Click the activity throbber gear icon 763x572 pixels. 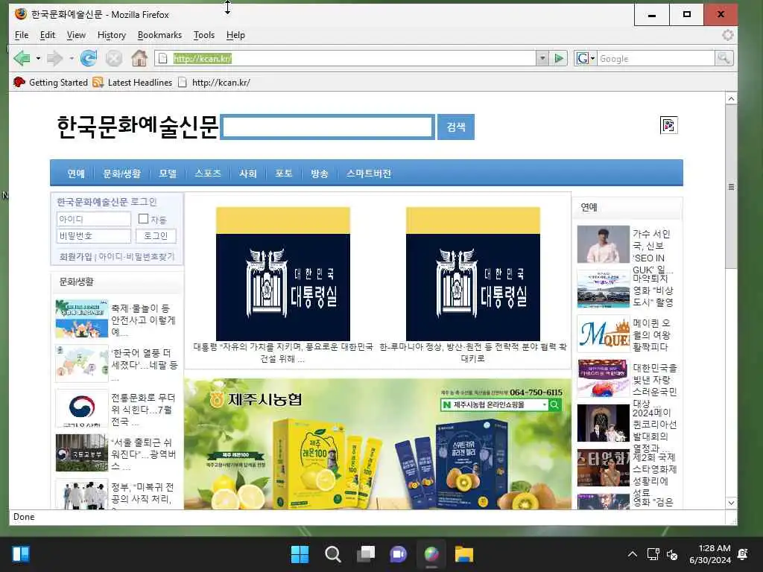pos(727,35)
